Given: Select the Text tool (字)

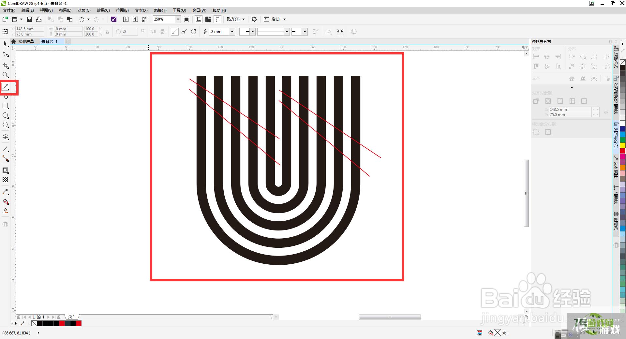Looking at the screenshot, I should (6, 137).
